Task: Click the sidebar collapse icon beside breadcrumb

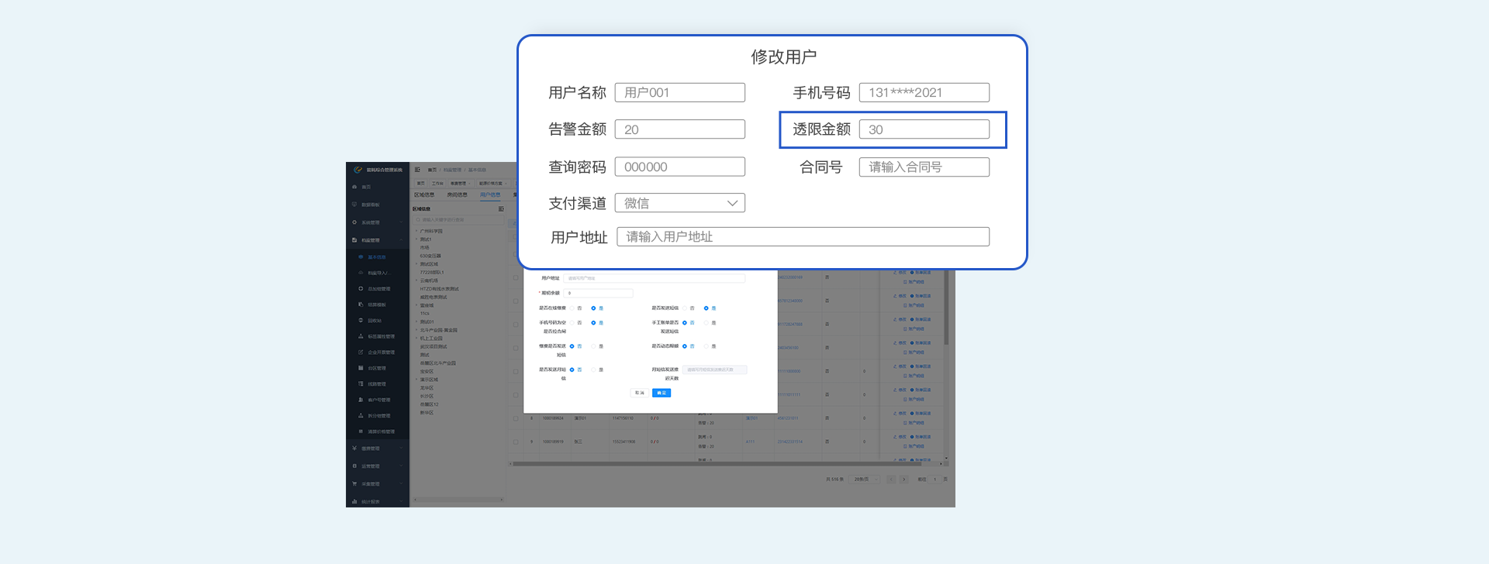Action: click(x=417, y=170)
